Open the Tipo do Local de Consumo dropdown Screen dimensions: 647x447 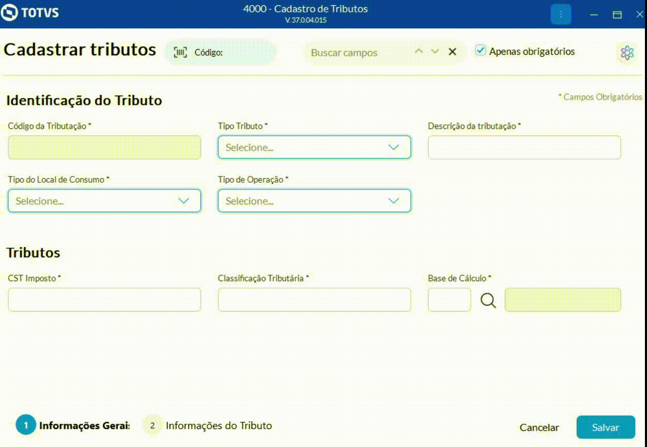[x=104, y=201]
